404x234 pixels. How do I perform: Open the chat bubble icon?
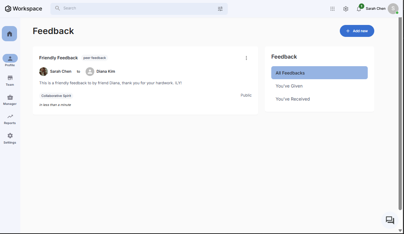tap(390, 220)
